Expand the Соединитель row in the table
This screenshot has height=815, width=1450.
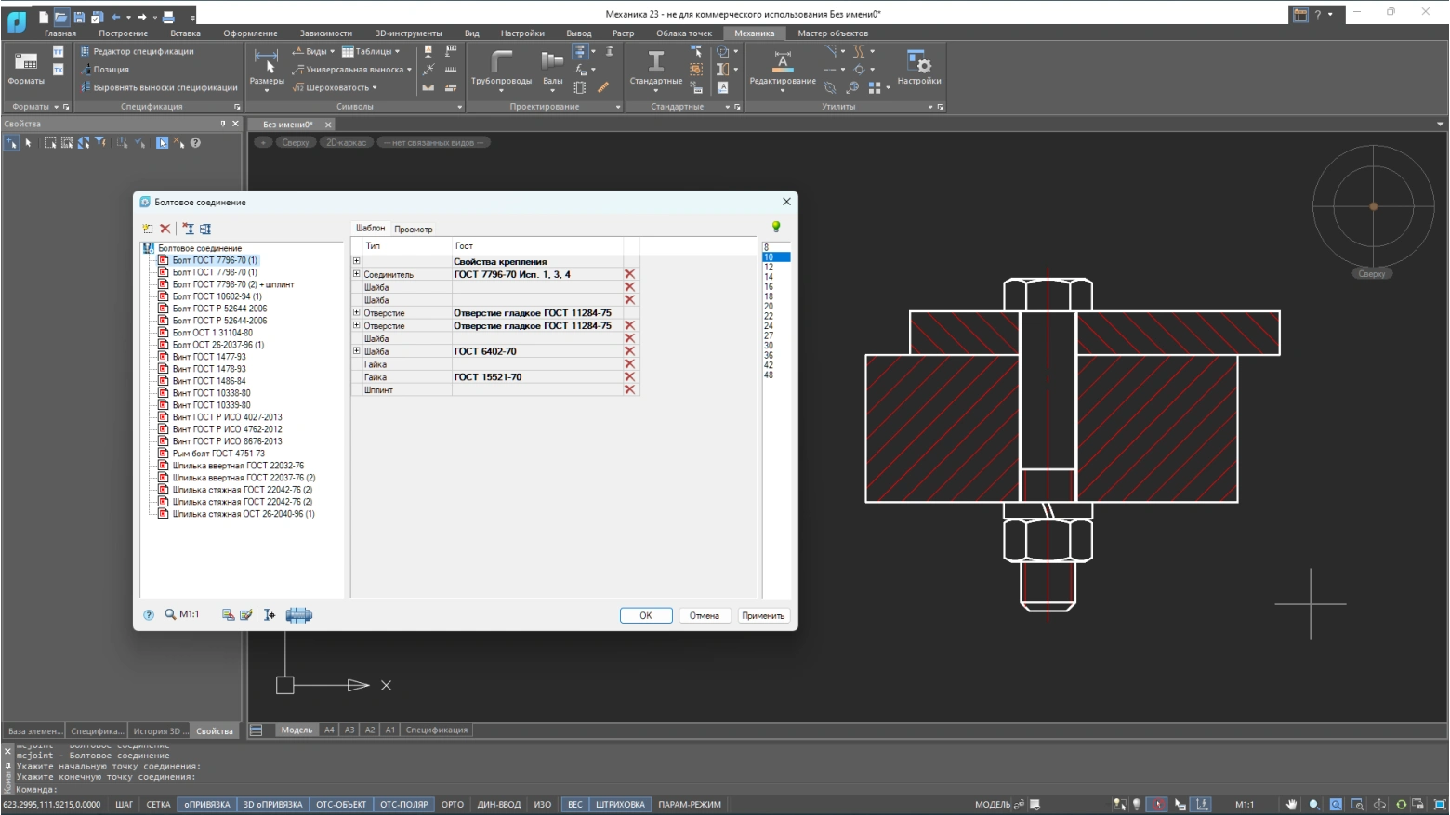click(356, 274)
